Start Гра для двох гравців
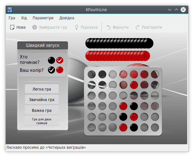The image size is (194, 157). point(42,121)
